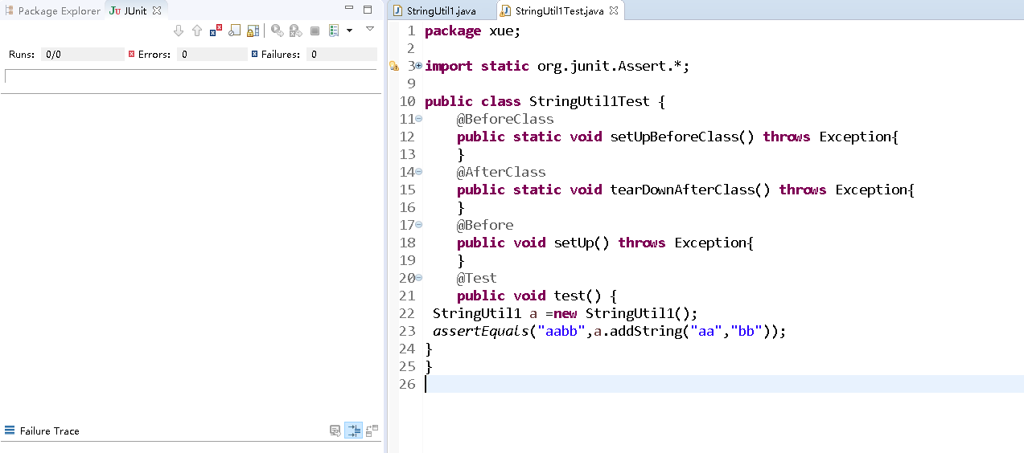1024x453 pixels.
Task: Close StringUtil1Test.java editor tab
Action: coord(614,11)
